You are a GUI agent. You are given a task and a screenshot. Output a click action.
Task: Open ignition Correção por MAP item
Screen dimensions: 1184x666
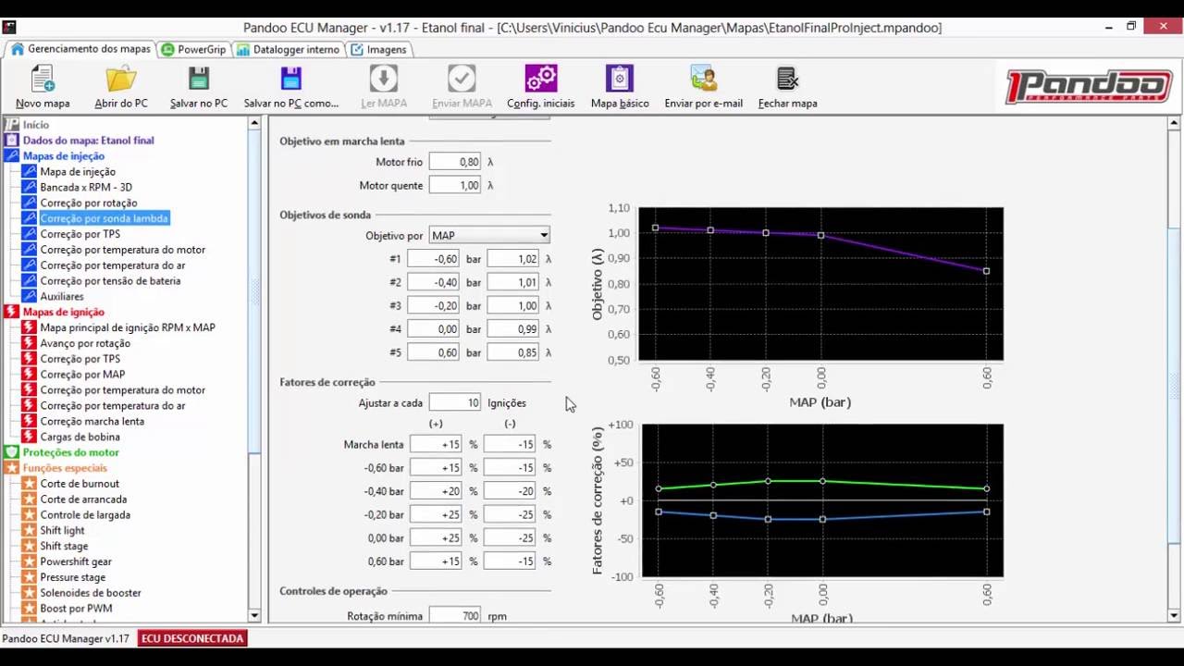pos(82,375)
